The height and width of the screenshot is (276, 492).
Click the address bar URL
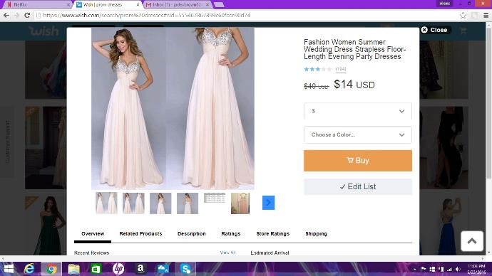147,15
